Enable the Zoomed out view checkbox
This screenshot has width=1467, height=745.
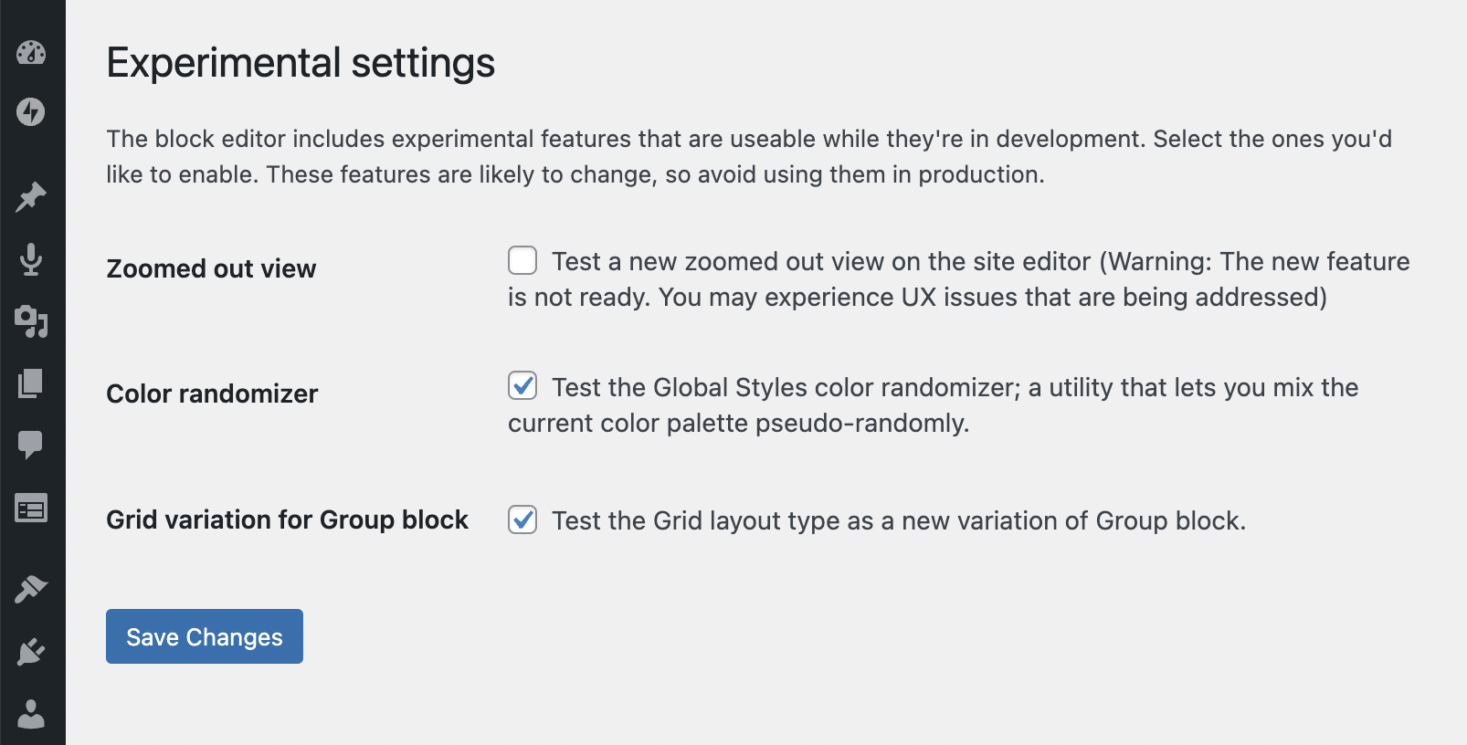pyautogui.click(x=522, y=260)
